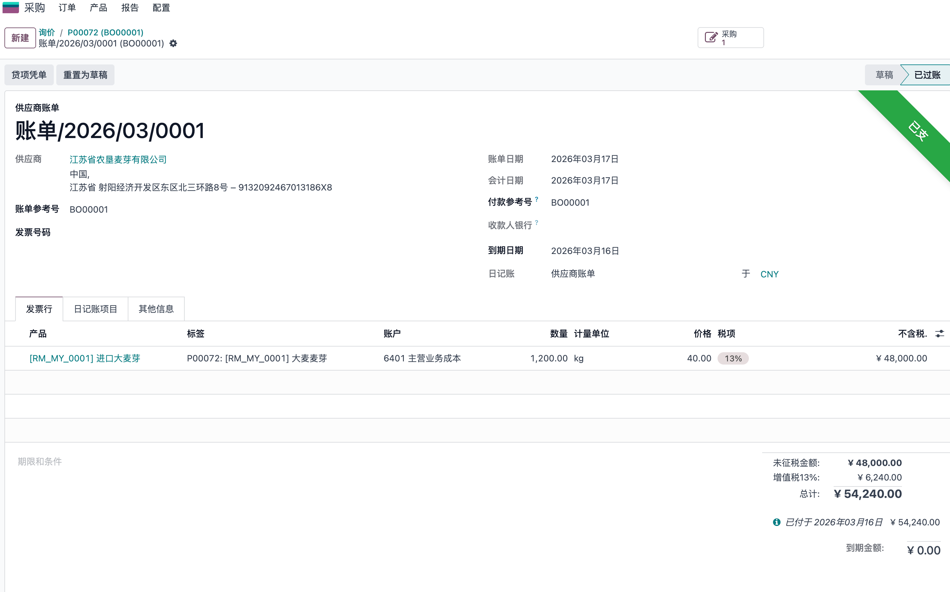
Task: Go to P00072 (BO00001) breadcrumb
Action: point(105,33)
